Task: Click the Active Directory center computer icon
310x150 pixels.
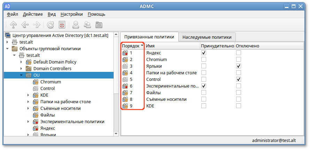Action: 8,36
